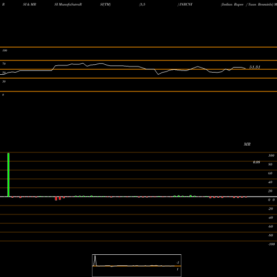Click the RSI axis label 100
The height and width of the screenshot is (277, 277).
pos(4,50)
